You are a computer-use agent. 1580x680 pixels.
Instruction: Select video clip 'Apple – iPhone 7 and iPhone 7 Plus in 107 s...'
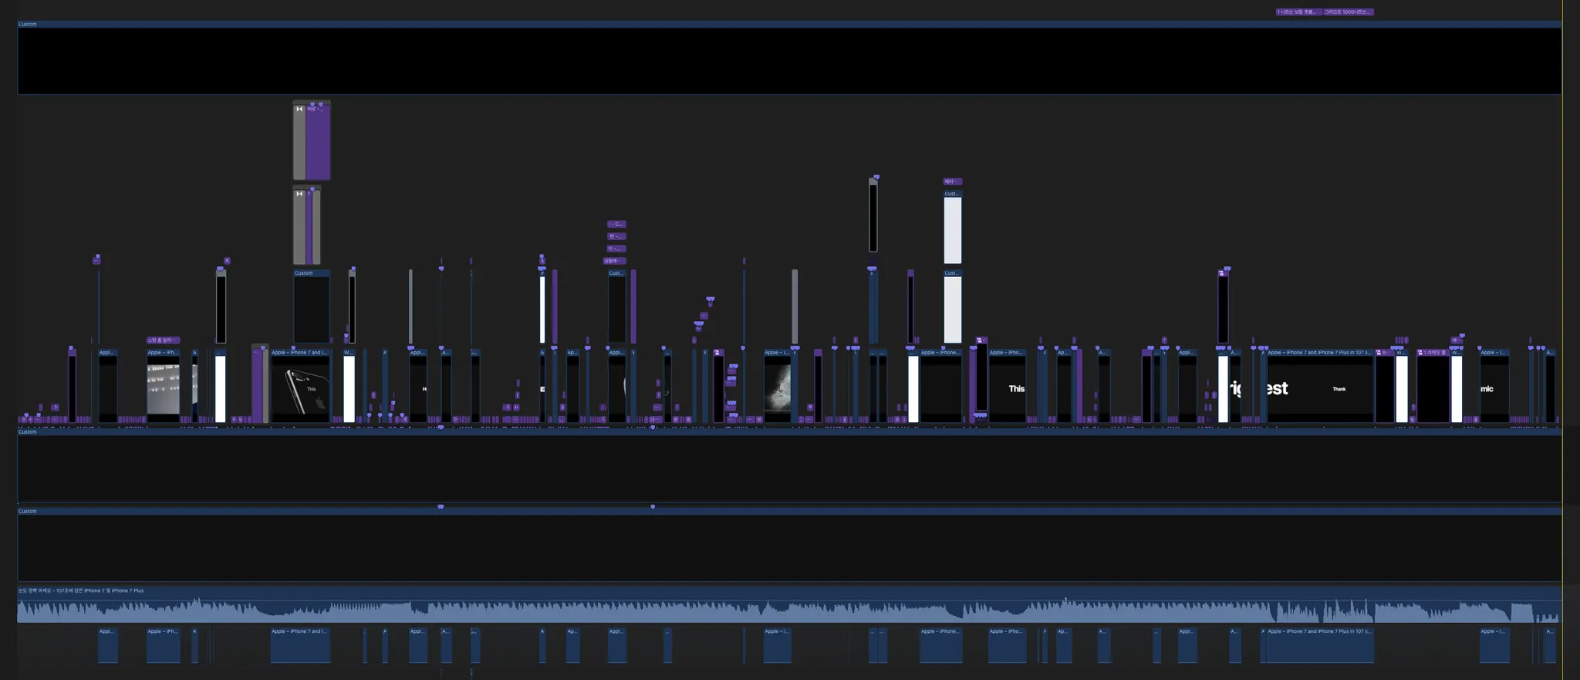click(1320, 386)
